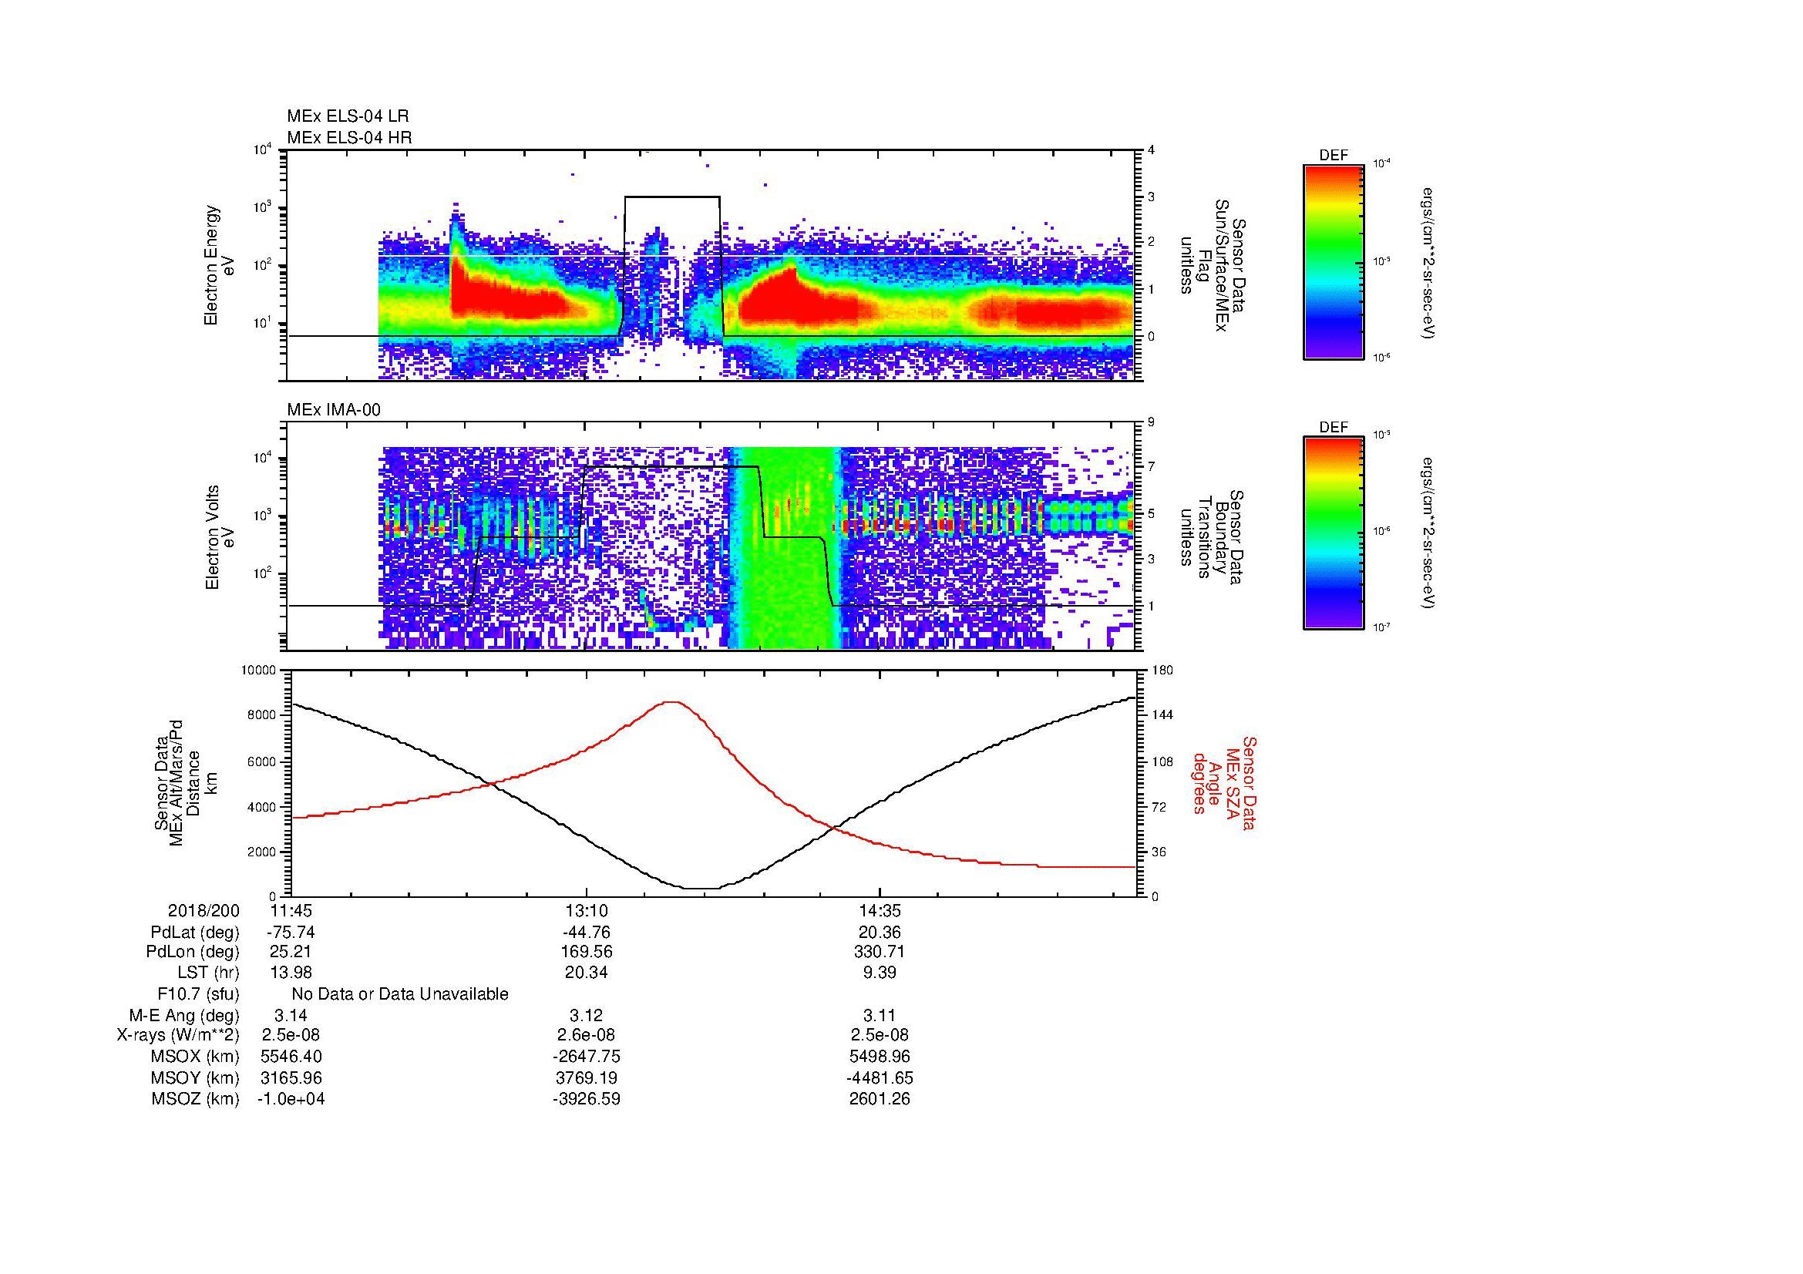Click the 'Electron Energy eV' axis label

click(x=219, y=265)
